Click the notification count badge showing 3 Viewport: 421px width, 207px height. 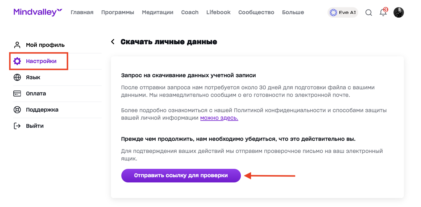pos(385,10)
